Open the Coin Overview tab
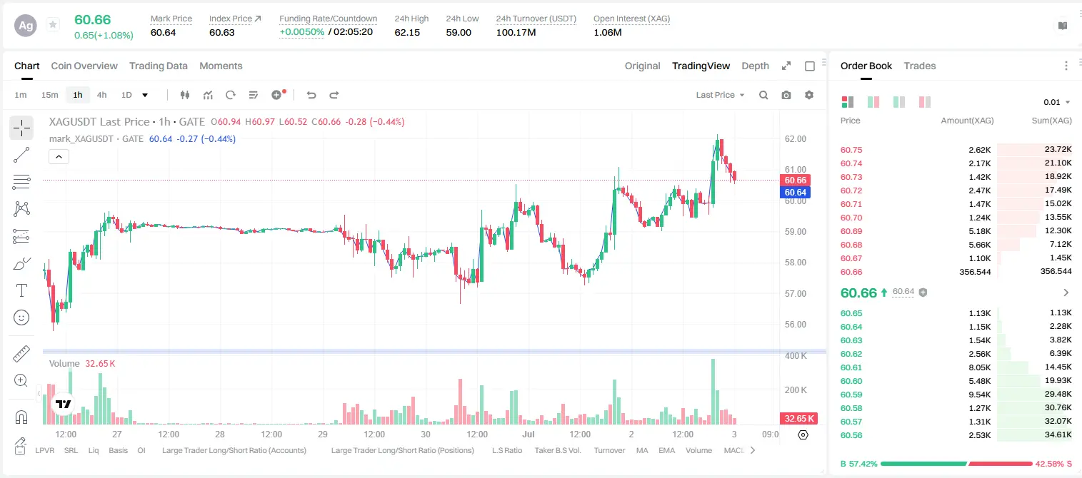This screenshot has height=478, width=1082. 84,66
